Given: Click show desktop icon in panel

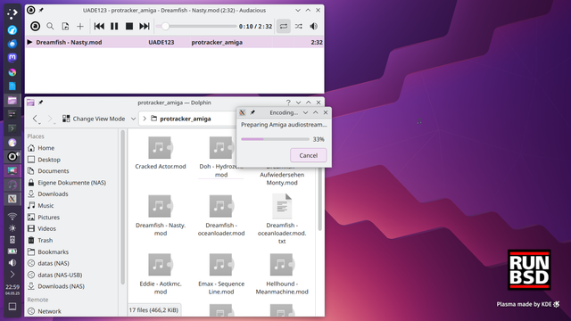Looking at the screenshot, I should [x=12, y=307].
